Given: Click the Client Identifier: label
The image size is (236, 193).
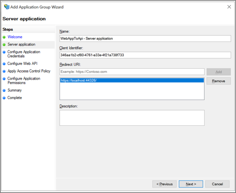Looking at the screenshot, I should [x=71, y=48].
